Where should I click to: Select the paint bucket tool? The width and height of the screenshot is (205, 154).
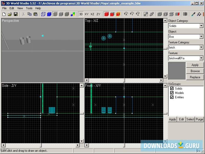coord(200,14)
